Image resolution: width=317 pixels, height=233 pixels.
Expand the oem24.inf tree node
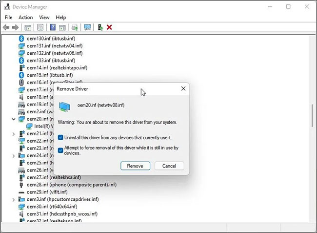[x=14, y=156]
